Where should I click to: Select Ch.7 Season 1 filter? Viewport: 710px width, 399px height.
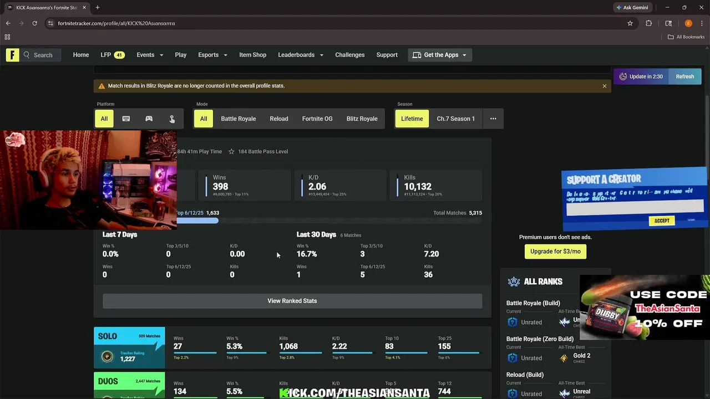456,119
